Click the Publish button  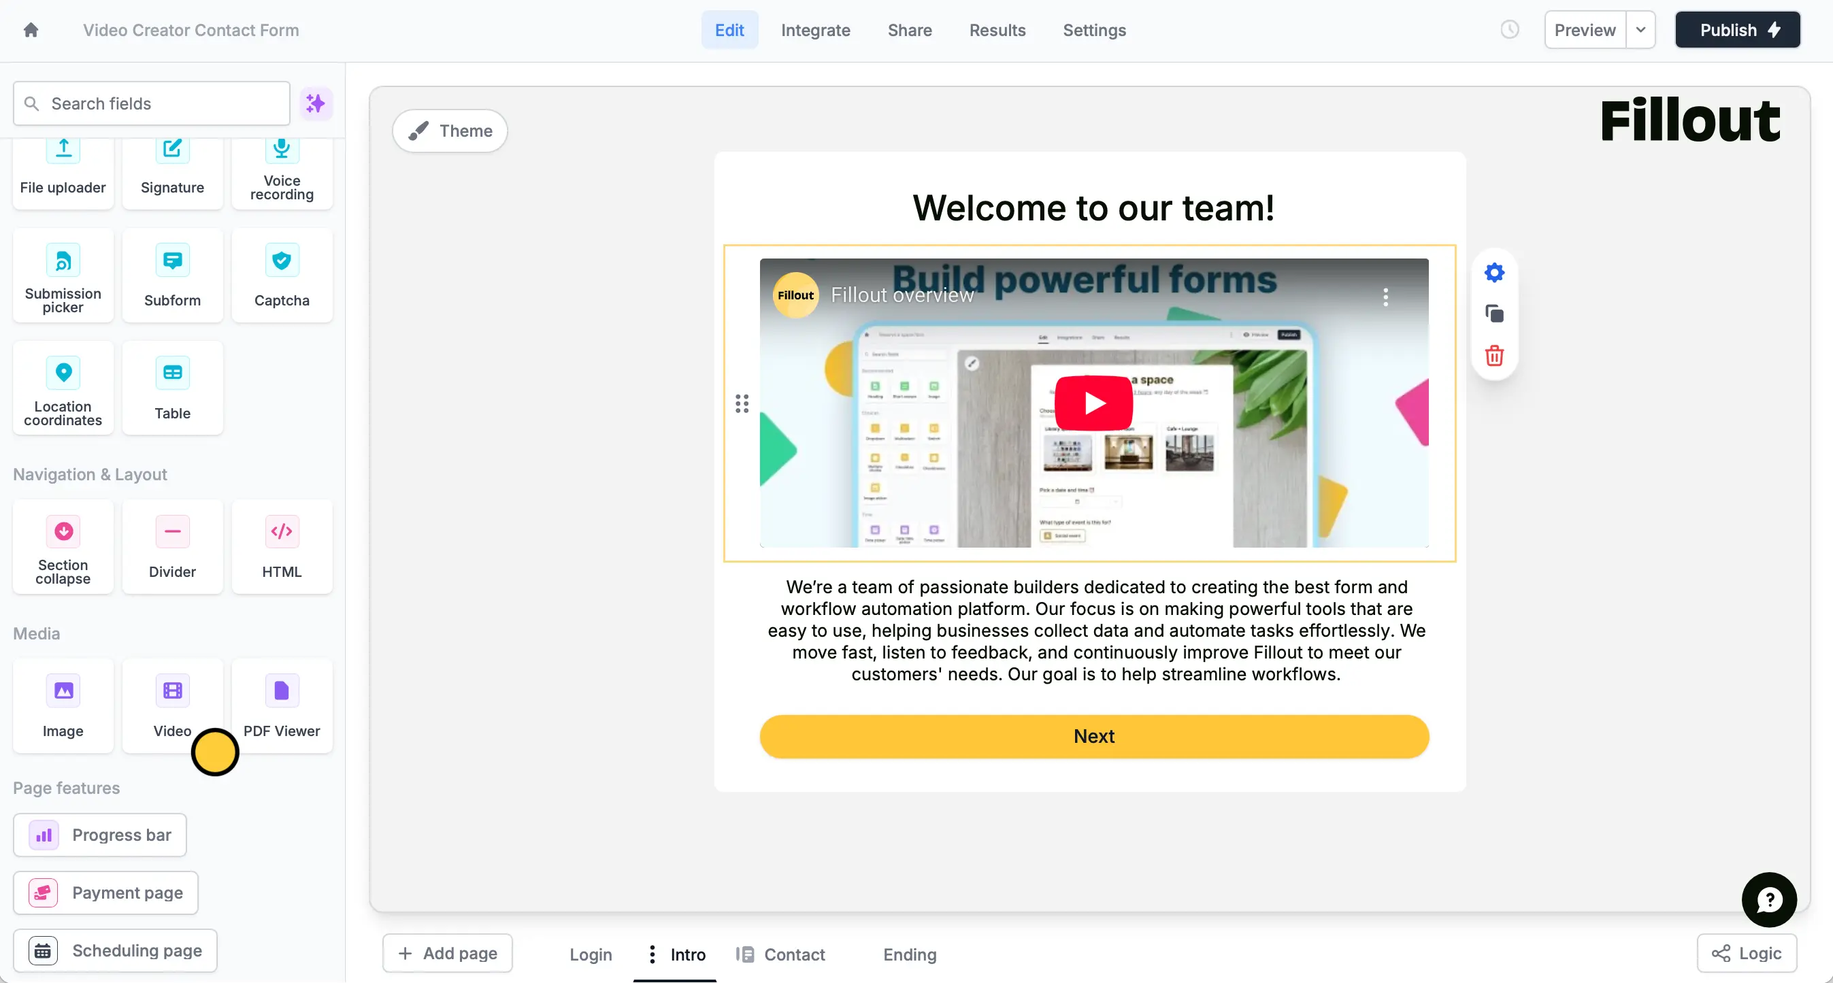tap(1737, 30)
